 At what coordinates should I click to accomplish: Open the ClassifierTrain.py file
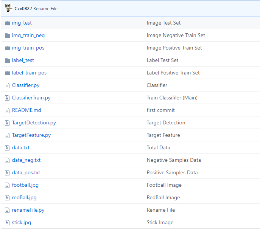(31, 98)
